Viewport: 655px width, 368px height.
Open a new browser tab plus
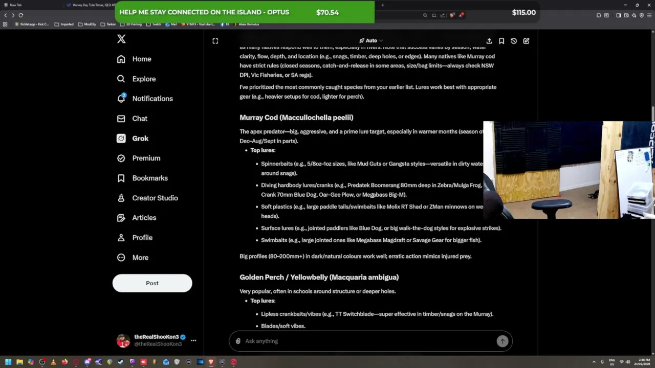pyautogui.click(x=383, y=5)
